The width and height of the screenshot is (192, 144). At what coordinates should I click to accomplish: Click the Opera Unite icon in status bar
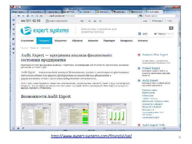23,128
